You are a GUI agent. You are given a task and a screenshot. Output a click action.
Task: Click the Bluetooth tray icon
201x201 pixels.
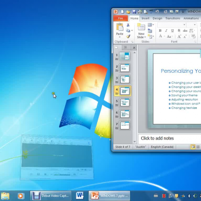[x=189, y=196]
